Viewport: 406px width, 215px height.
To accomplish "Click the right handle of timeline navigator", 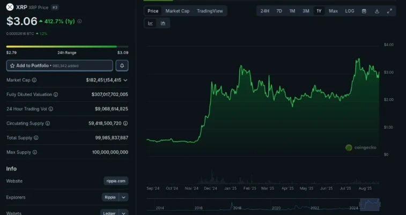I will (x=379, y=205).
